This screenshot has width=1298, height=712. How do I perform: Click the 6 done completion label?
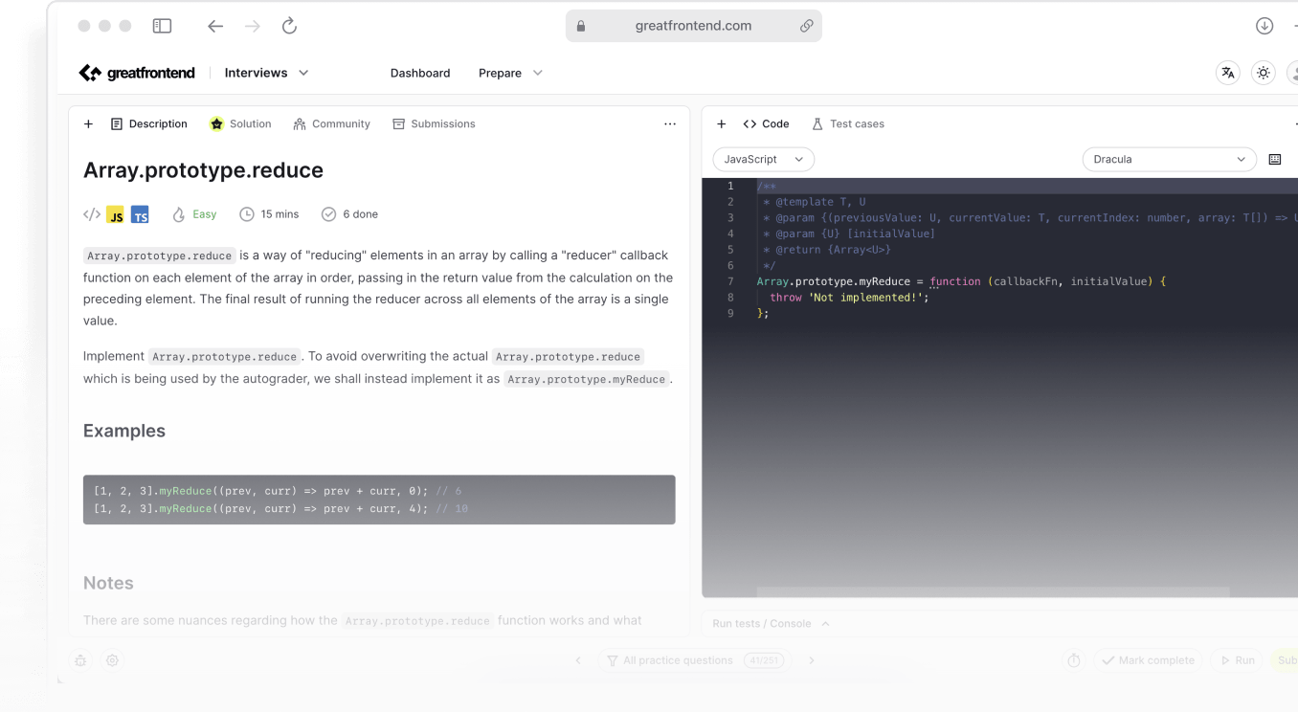349,214
